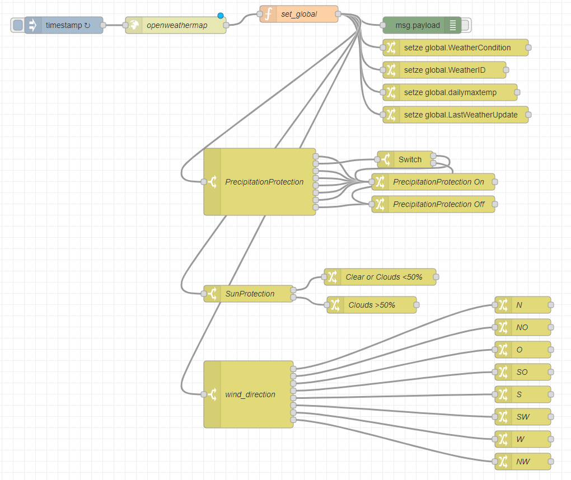Click the change icon on the PrecipitationProtection On node
571x480 pixels.
[381, 182]
